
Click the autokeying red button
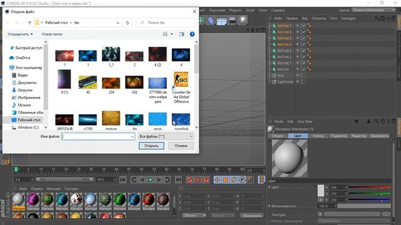point(198,180)
